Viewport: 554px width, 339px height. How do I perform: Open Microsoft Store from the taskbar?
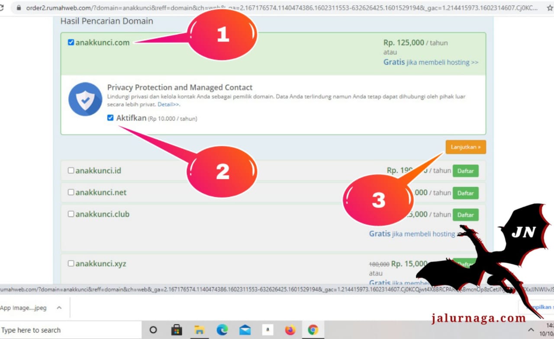tap(177, 330)
